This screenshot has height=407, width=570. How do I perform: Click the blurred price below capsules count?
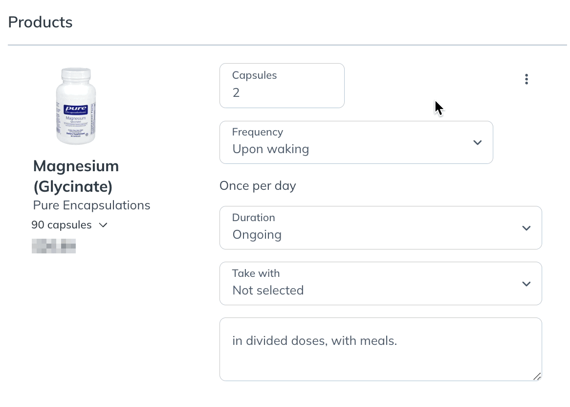point(54,246)
